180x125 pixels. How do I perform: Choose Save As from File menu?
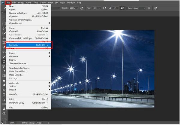click(x=28, y=45)
